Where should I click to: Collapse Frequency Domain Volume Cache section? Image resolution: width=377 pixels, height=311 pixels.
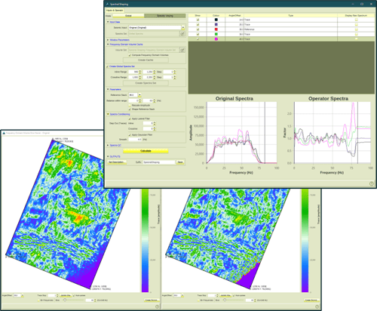point(108,45)
